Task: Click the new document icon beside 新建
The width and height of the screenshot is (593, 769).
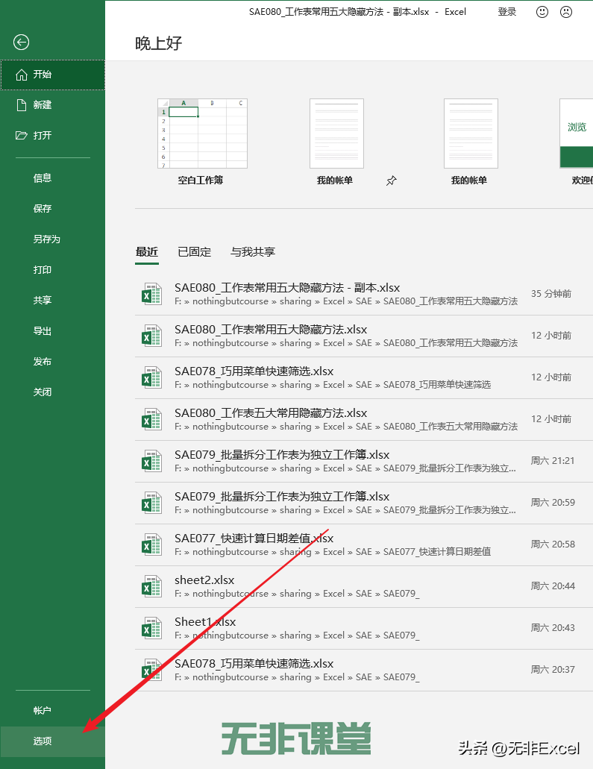Action: click(x=21, y=105)
